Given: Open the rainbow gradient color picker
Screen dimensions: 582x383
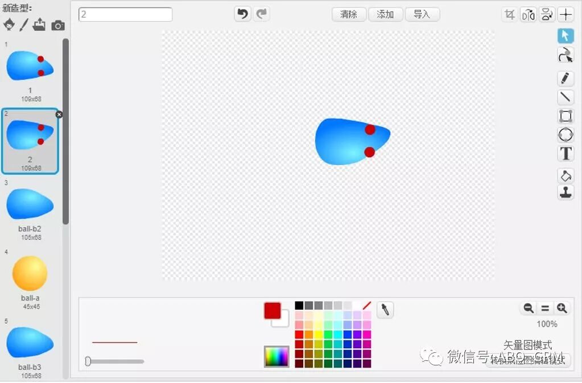Looking at the screenshot, I should (x=276, y=357).
